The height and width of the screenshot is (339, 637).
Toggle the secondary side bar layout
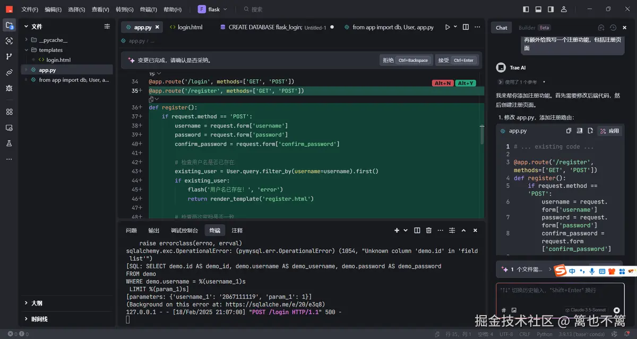(x=550, y=9)
